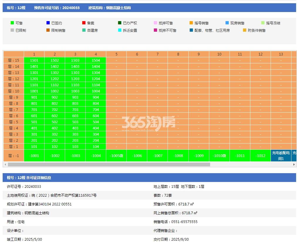Click the magenta 抵押不可售 legend swatch
The image size is (297, 248).
(156, 30)
